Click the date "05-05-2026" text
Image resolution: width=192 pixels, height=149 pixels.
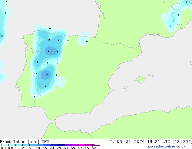131,142
